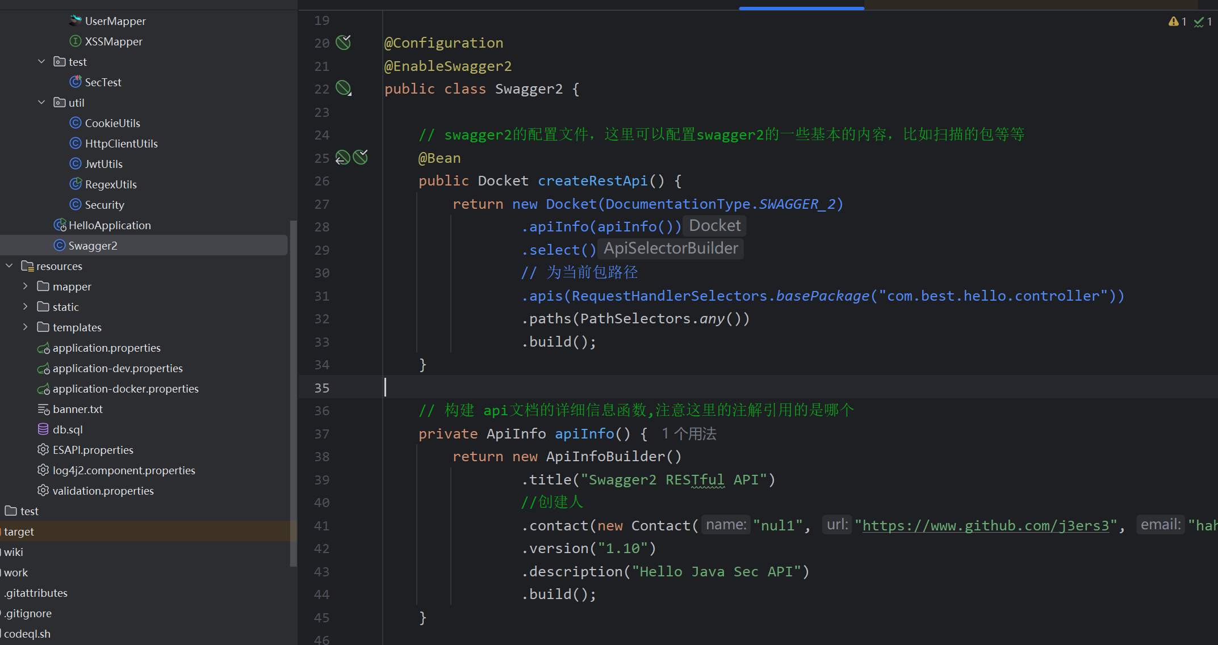Open the .gitignore file
1218x645 pixels.
pos(27,613)
